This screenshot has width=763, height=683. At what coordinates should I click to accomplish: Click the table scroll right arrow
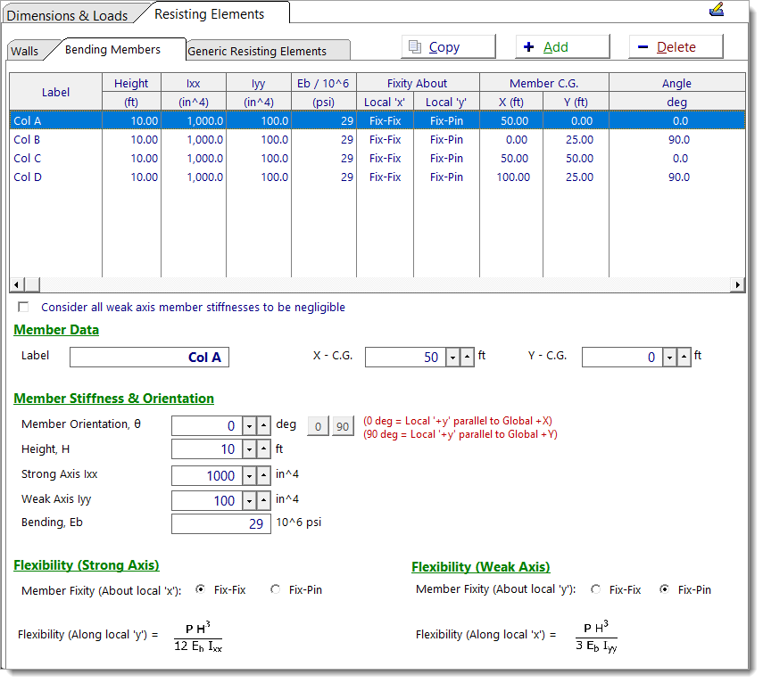click(x=738, y=284)
